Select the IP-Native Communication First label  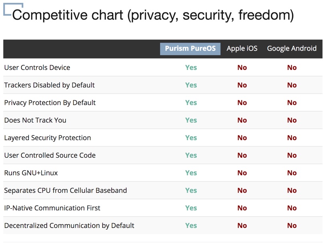click(52, 208)
